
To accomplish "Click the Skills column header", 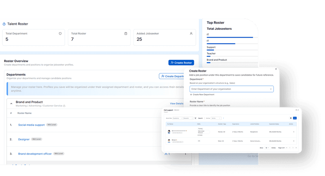I will (x=199, y=124).
